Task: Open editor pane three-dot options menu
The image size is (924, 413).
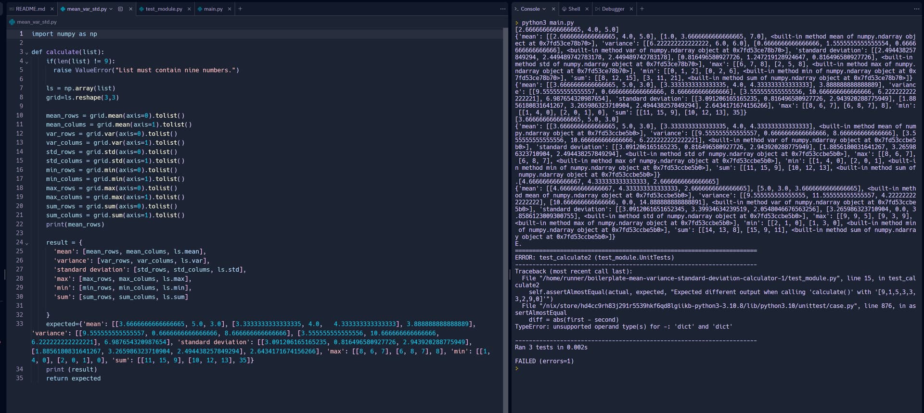Action: coord(503,9)
